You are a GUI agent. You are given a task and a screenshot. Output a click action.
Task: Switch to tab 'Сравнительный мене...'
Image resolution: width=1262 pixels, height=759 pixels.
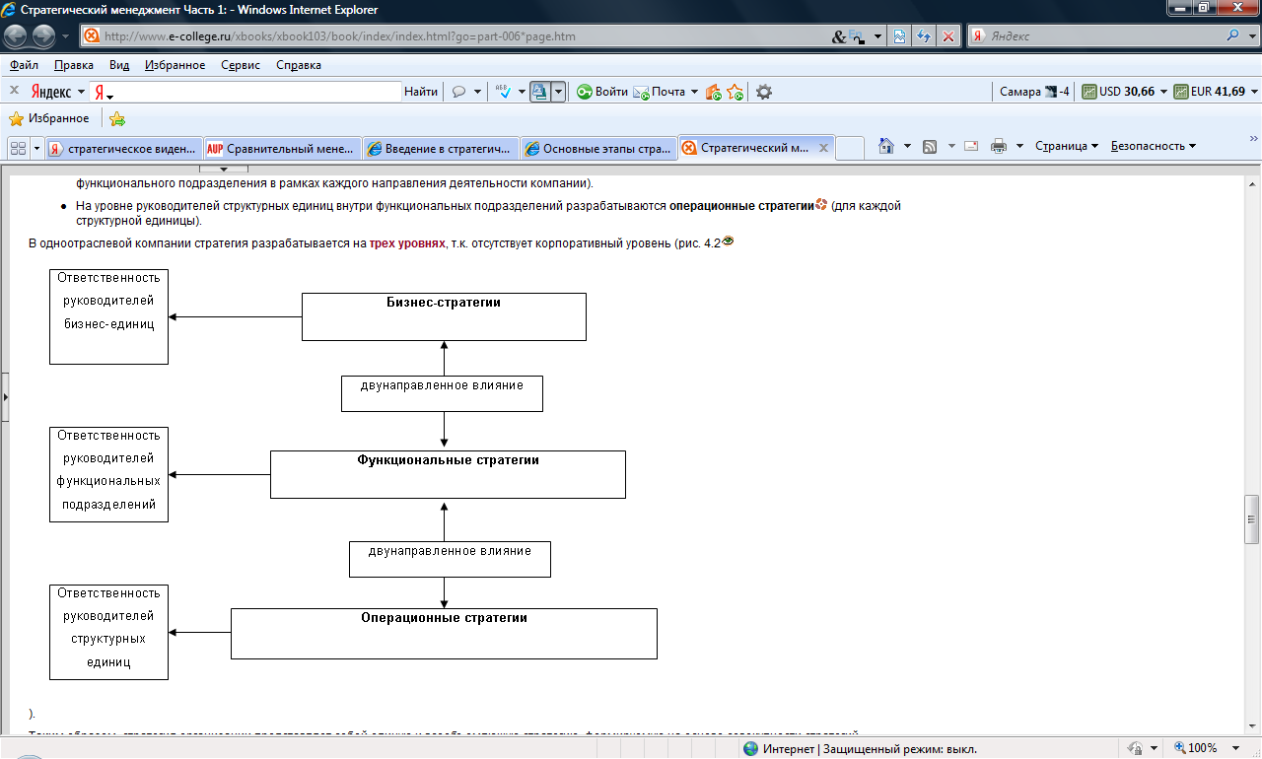[281, 149]
